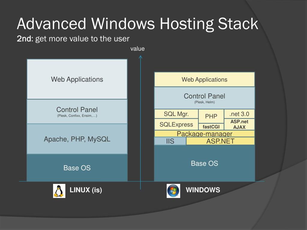
Task: Click the 'PHP' block in Windows stack
Action: pyautogui.click(x=211, y=116)
